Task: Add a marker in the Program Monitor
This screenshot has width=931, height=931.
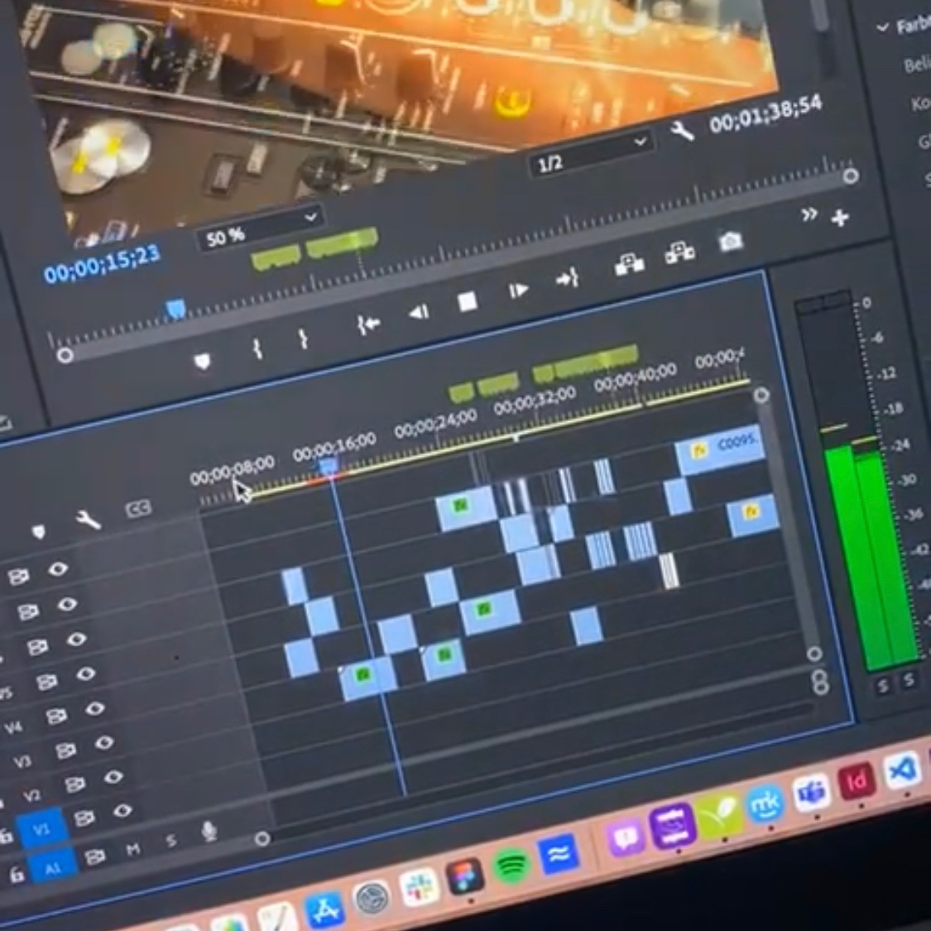Action: point(203,361)
